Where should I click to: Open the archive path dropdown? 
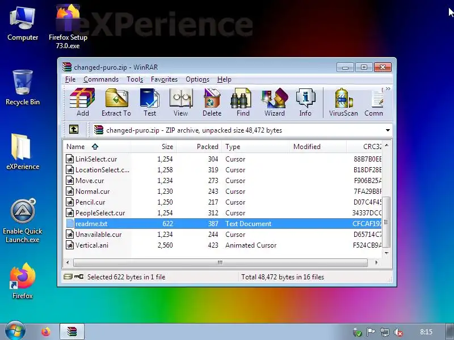coord(388,130)
